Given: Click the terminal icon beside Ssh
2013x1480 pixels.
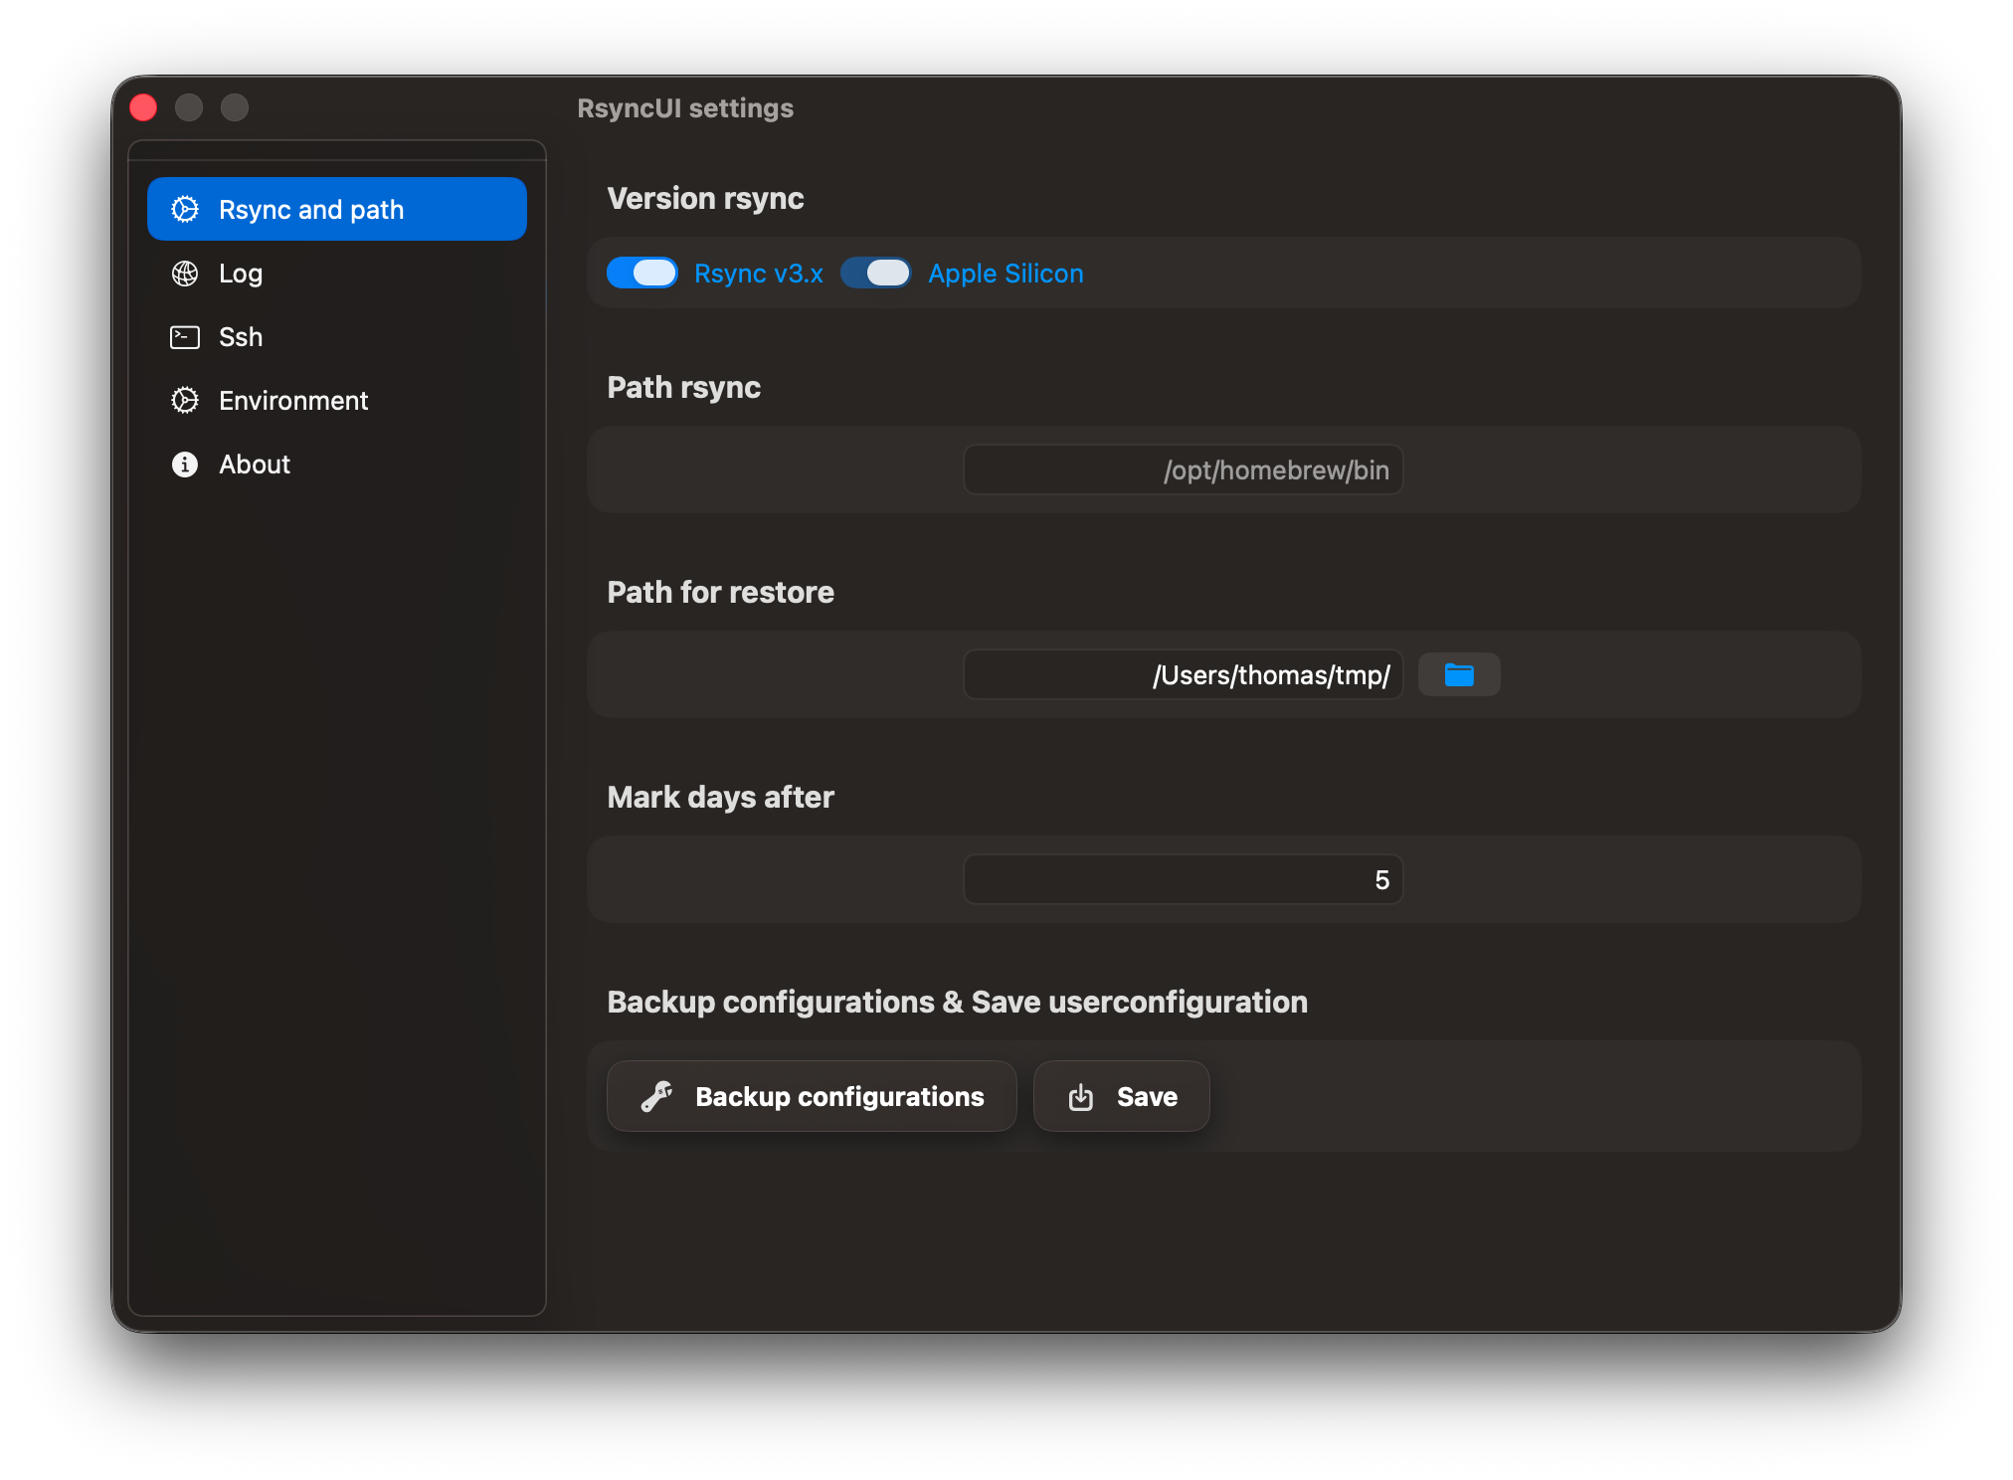Looking at the screenshot, I should click(185, 337).
